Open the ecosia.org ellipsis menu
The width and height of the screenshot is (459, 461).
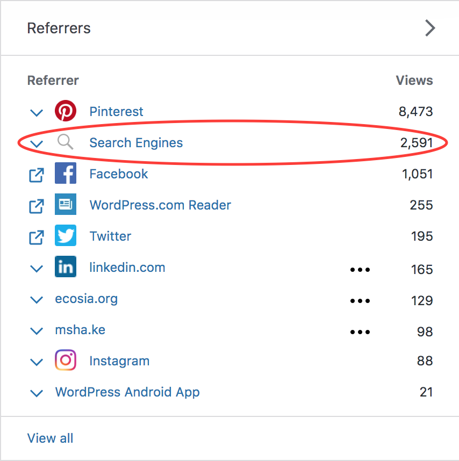pyautogui.click(x=360, y=300)
